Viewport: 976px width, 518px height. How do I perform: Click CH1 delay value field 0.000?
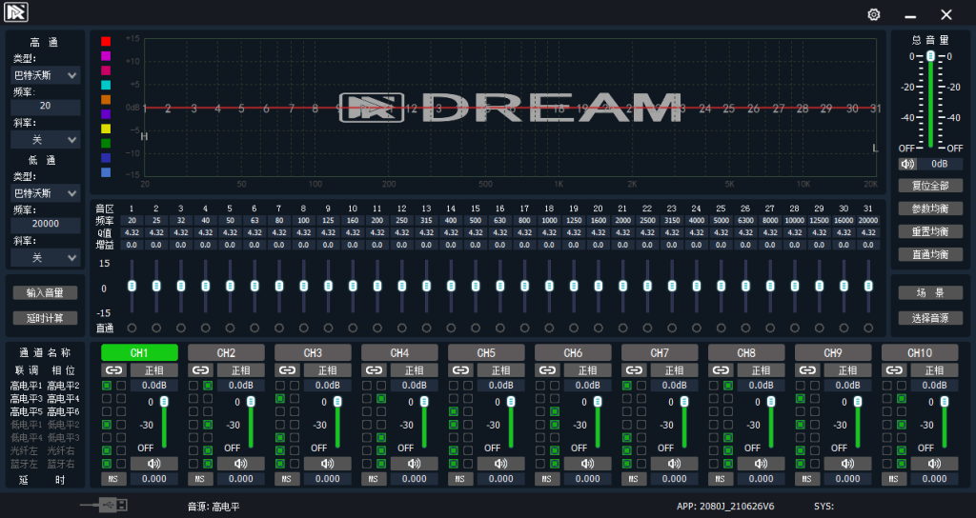point(153,479)
